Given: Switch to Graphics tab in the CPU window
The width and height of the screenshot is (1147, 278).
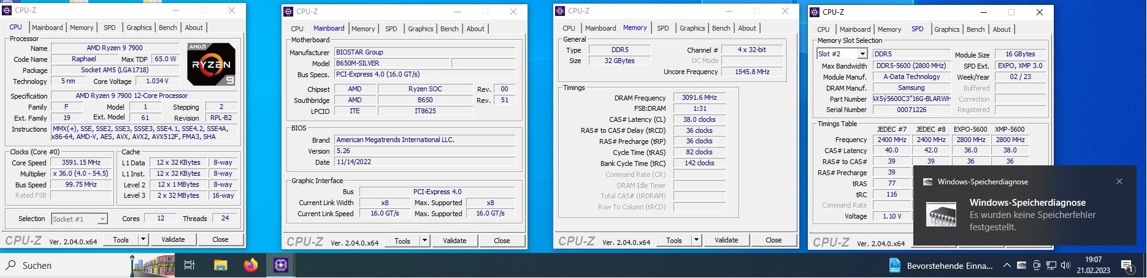Looking at the screenshot, I should click(x=139, y=28).
